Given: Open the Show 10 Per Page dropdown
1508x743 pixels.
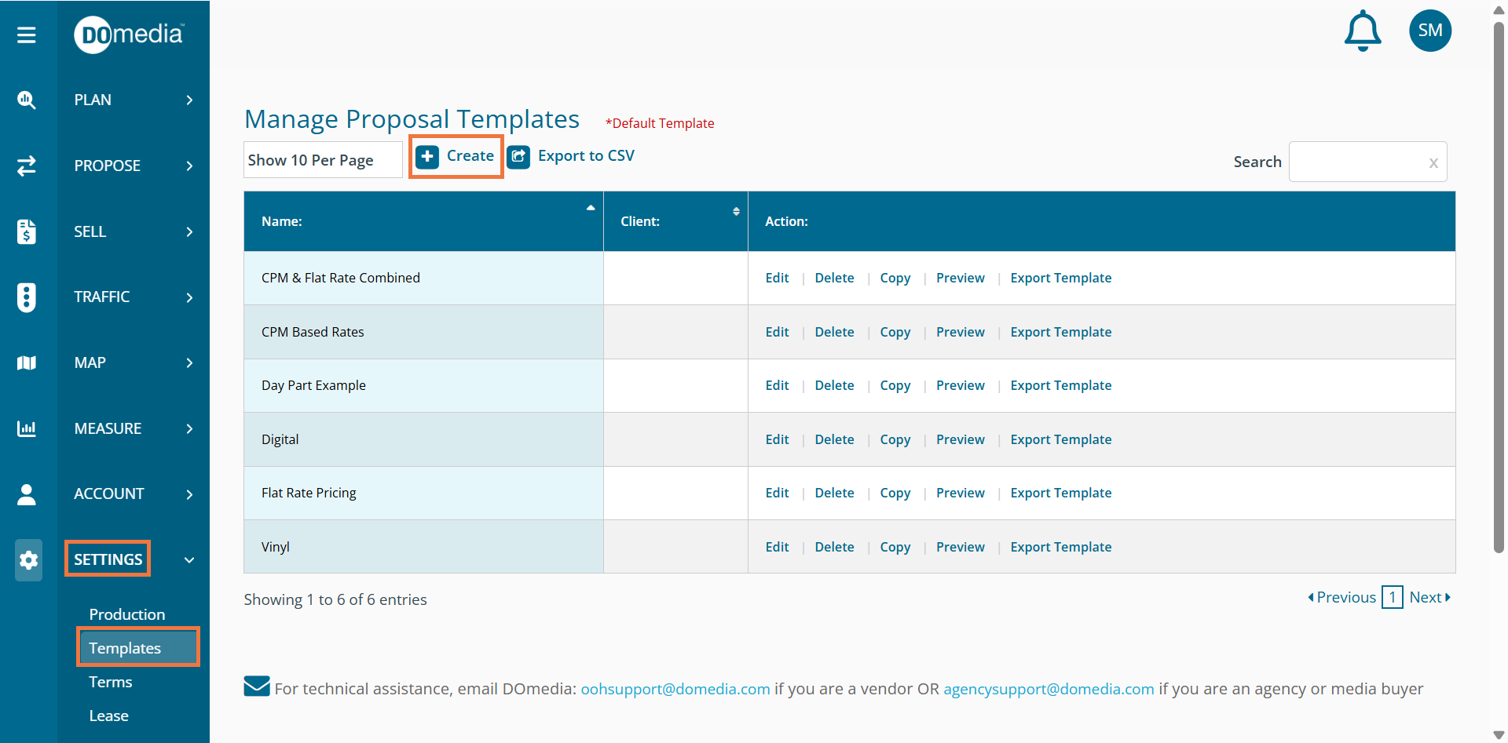Looking at the screenshot, I should coord(323,160).
